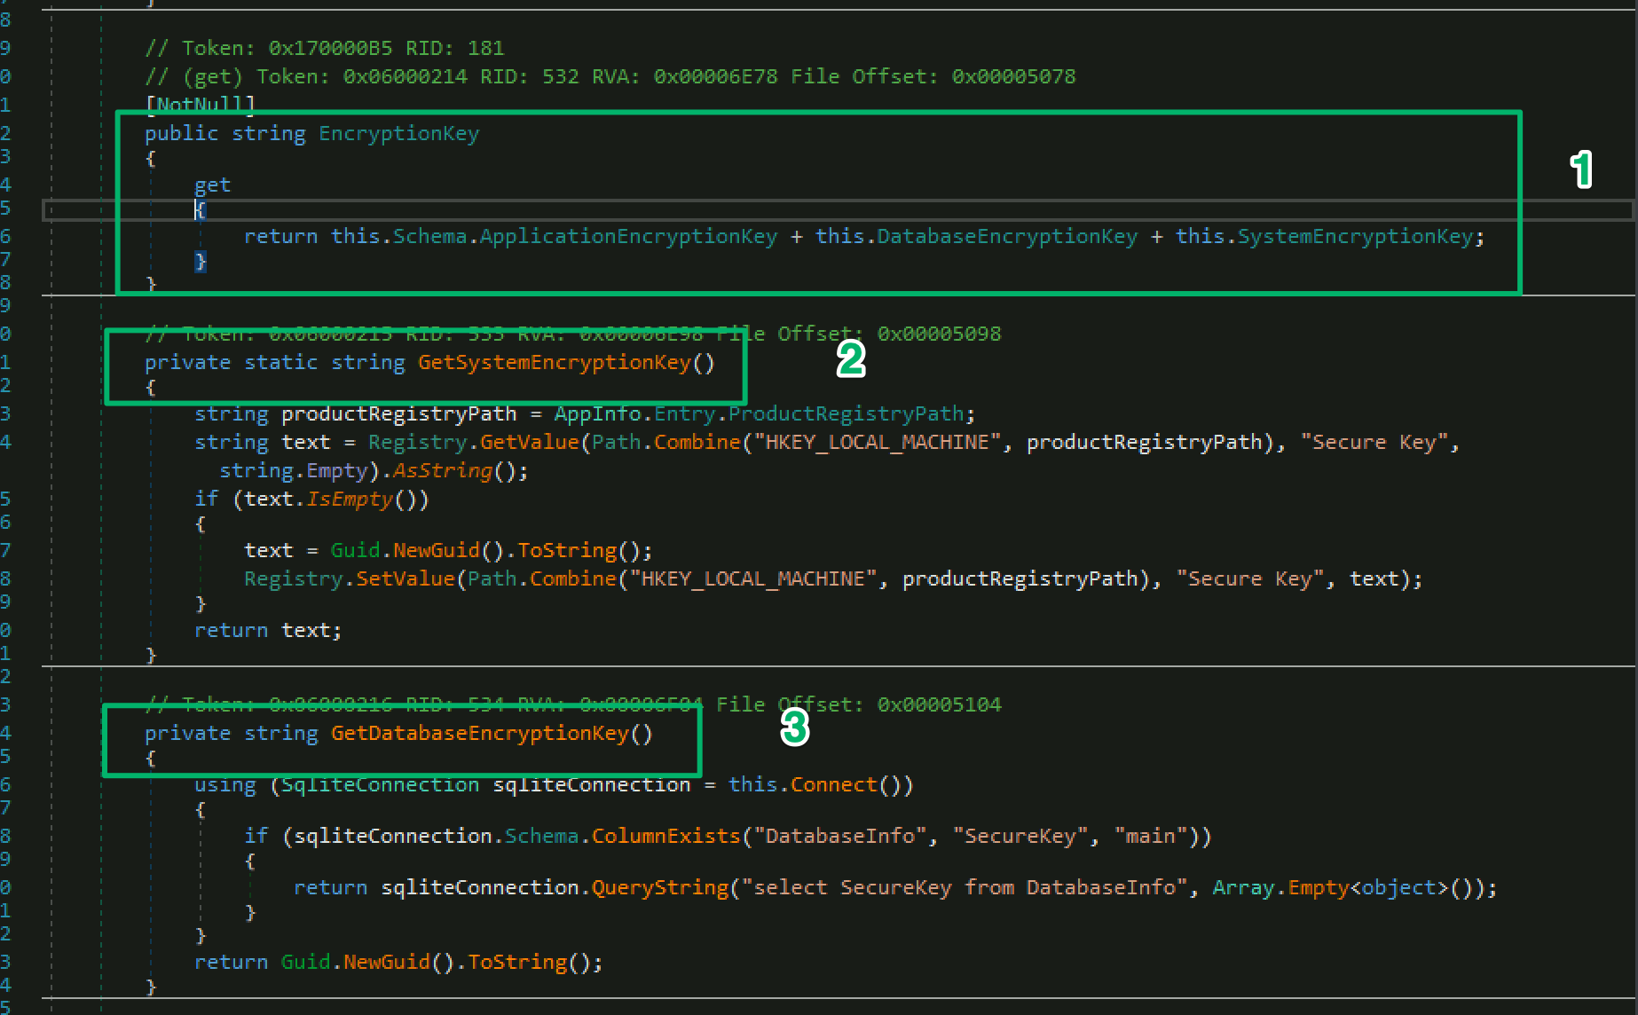Click the AsString extension method call
1638x1015 pixels.
443,471
